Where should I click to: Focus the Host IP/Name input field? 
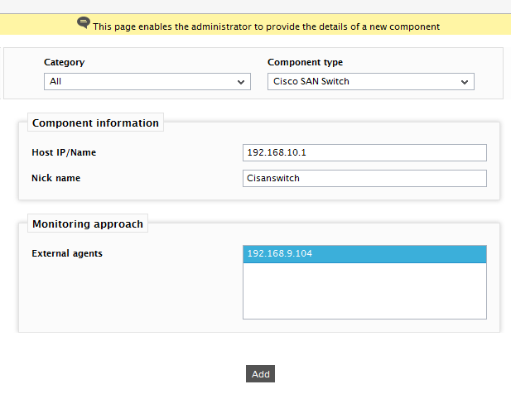coord(364,152)
